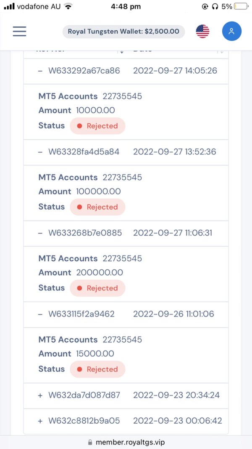This screenshot has height=449, width=252.
Task: Collapse row W633268b7e0885
Action: coord(40,233)
